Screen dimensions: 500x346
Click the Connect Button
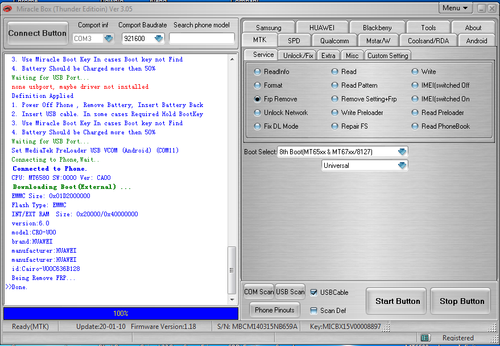(x=38, y=33)
